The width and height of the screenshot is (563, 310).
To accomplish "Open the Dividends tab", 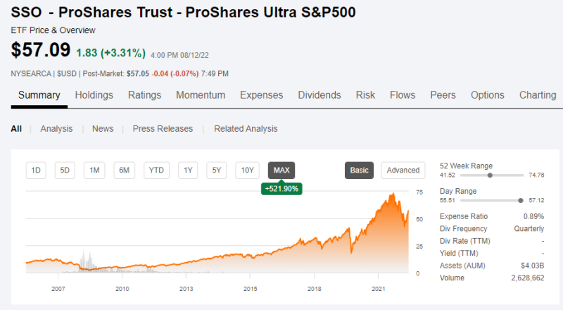I will click(x=319, y=95).
